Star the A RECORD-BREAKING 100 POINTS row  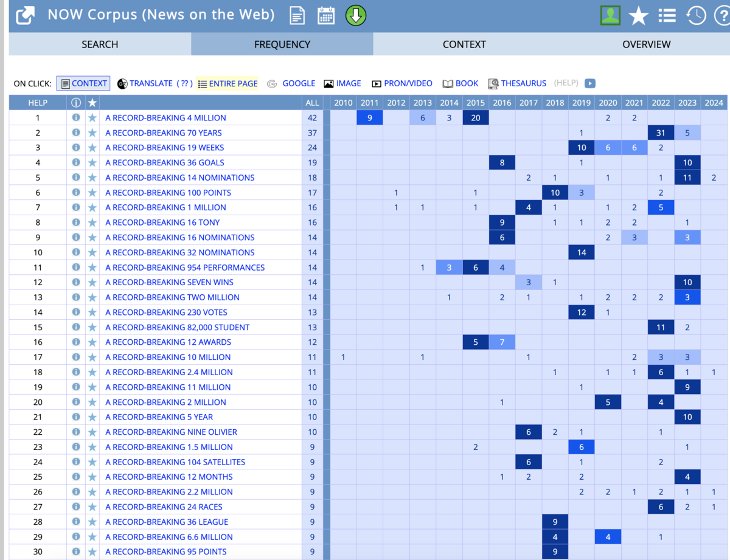(92, 192)
